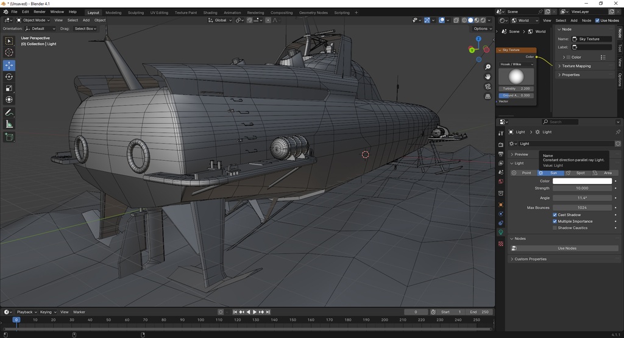Choose the Add Cube tool
Screen dimensions: 624x338
pyautogui.click(x=9, y=138)
